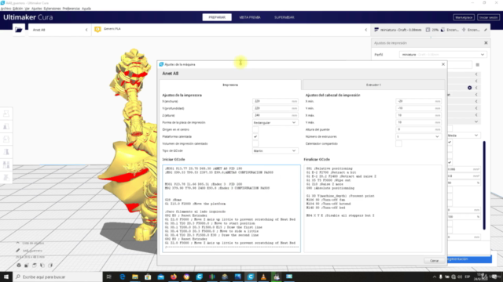Click the support icon in summary bar

(443, 30)
